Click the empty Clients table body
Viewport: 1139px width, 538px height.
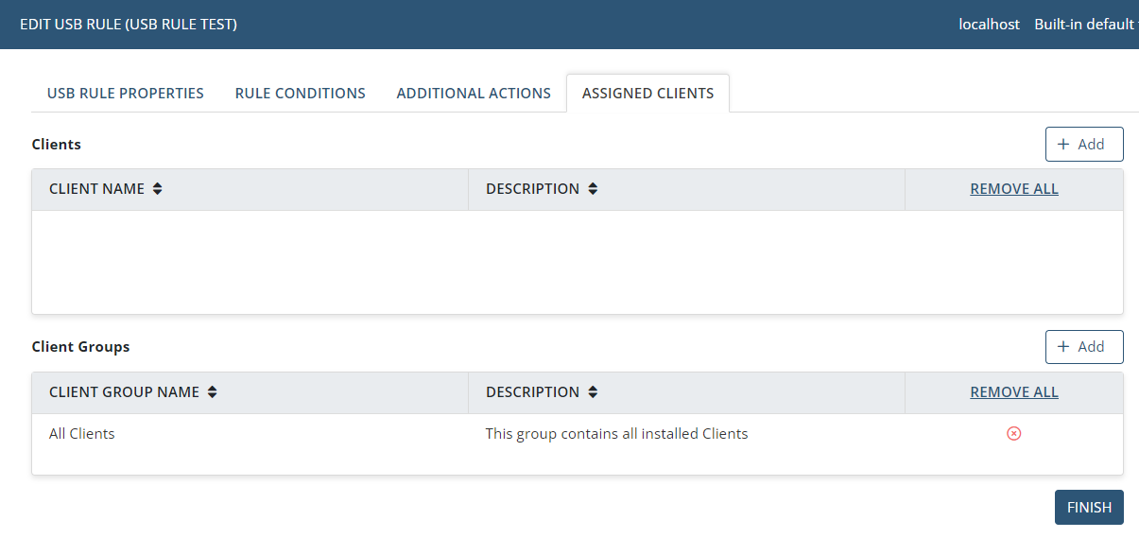coord(577,262)
